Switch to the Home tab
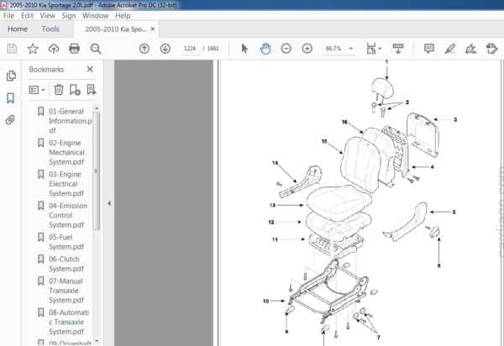Viewport: 504px width, 346px height. (x=18, y=29)
